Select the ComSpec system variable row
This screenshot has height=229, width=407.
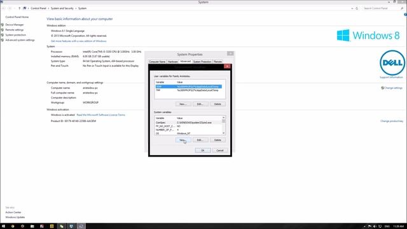tap(188, 123)
